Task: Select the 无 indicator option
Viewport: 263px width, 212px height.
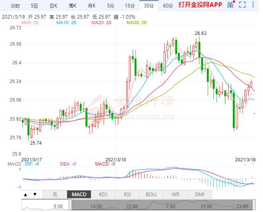Action: [55, 194]
